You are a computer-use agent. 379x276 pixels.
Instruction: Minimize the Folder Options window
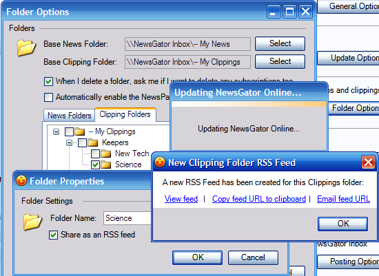[274, 11]
